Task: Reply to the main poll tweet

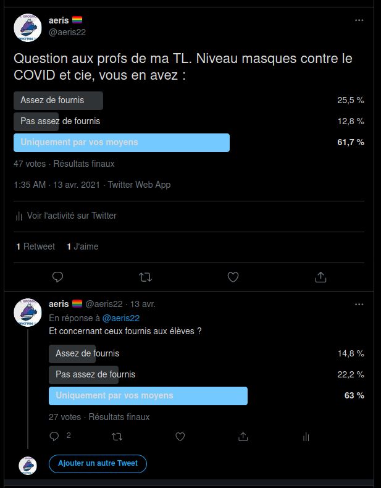Action: pyautogui.click(x=57, y=277)
